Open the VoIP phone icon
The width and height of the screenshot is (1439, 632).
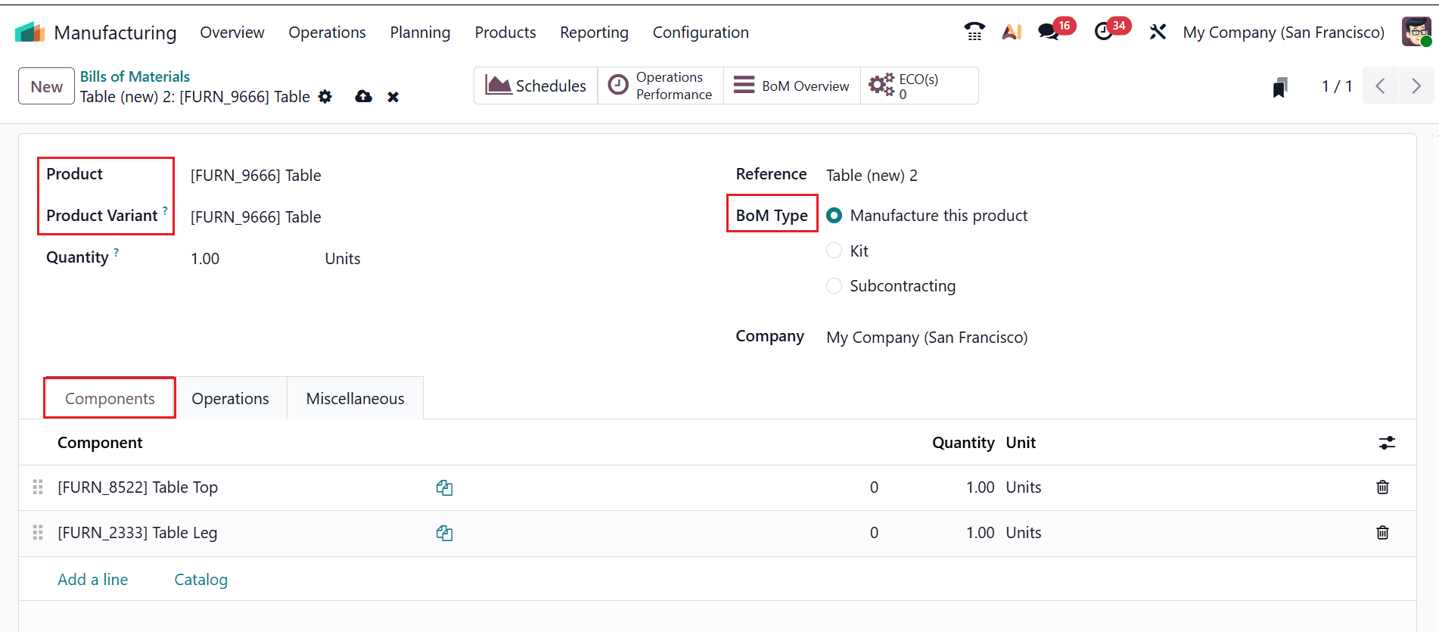[x=974, y=32]
